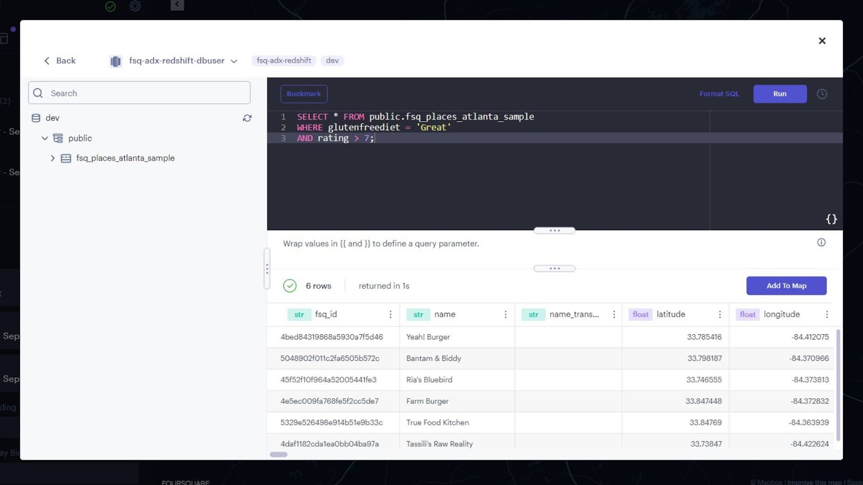
Task: Open the longitude column menu
Action: (x=827, y=315)
